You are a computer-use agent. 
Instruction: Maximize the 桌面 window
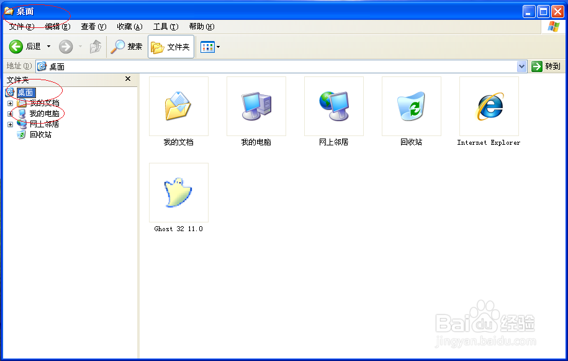coord(543,12)
